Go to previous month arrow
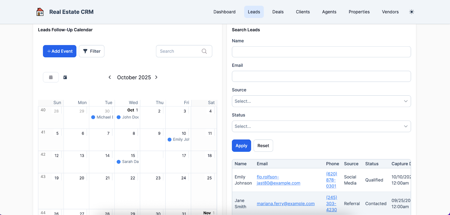 (x=110, y=77)
